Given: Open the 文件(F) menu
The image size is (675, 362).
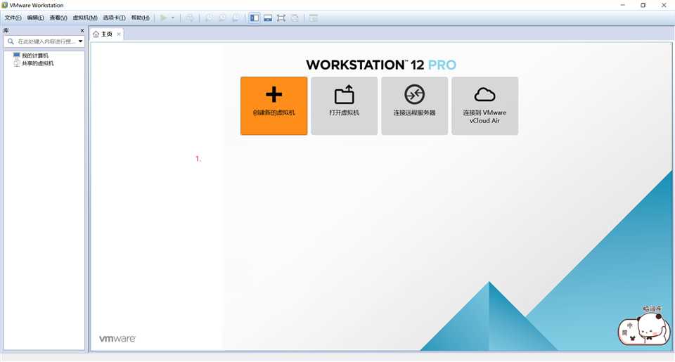Looking at the screenshot, I should (x=13, y=18).
